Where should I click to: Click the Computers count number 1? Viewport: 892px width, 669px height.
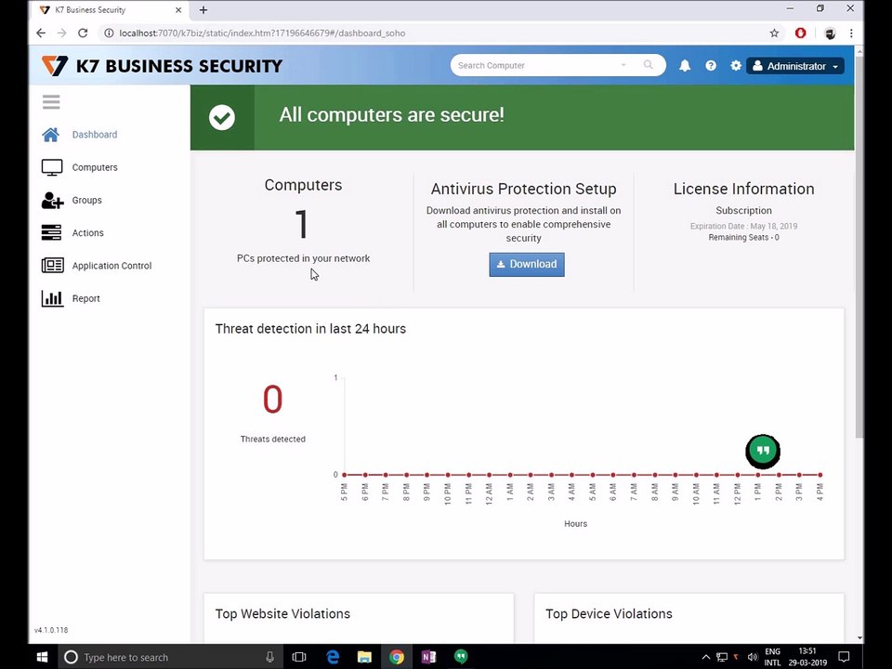302,224
